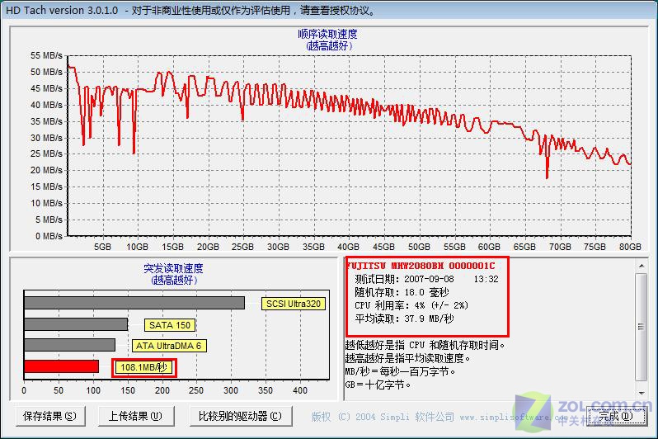
Task: Click the 108.1MB/秒 burst speed label
Action: [x=144, y=367]
